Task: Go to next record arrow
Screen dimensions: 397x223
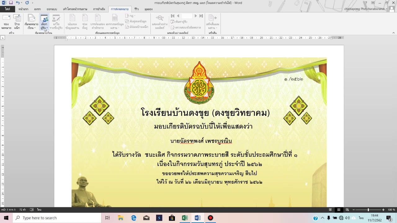Action: click(196, 16)
